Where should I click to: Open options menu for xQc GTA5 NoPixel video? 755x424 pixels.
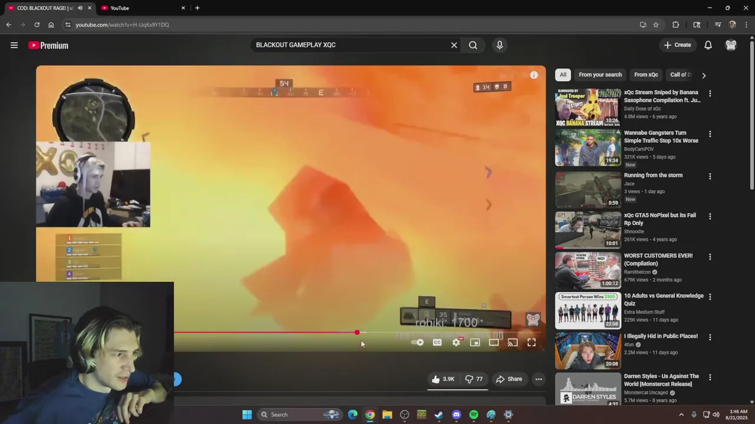pos(710,216)
